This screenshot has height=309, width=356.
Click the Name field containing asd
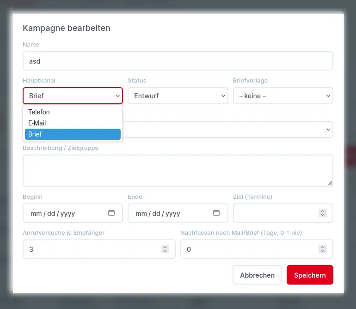[178, 61]
